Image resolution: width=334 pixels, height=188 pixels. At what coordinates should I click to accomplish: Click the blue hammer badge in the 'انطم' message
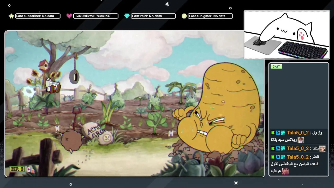[278, 157]
